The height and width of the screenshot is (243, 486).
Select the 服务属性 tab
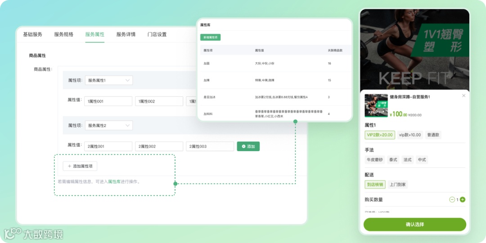(x=95, y=34)
